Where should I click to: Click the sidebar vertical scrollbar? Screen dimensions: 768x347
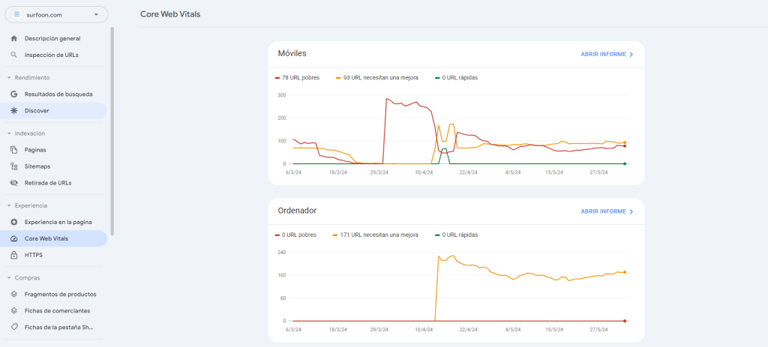click(112, 131)
